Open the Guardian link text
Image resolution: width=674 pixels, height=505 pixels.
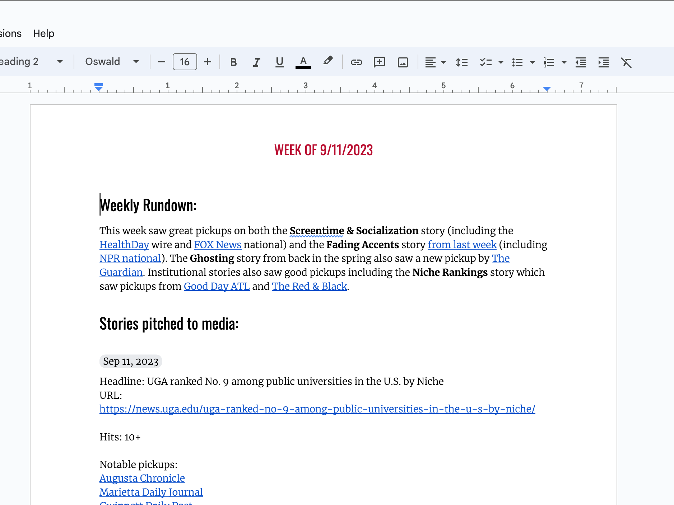click(121, 272)
